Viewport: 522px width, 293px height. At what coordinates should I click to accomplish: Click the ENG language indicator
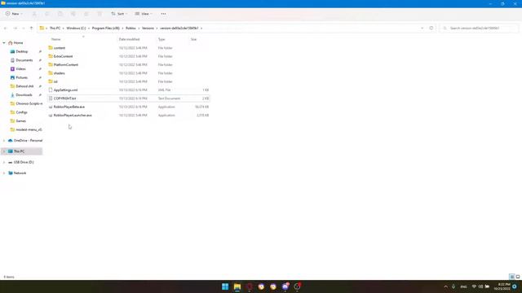tap(463, 286)
